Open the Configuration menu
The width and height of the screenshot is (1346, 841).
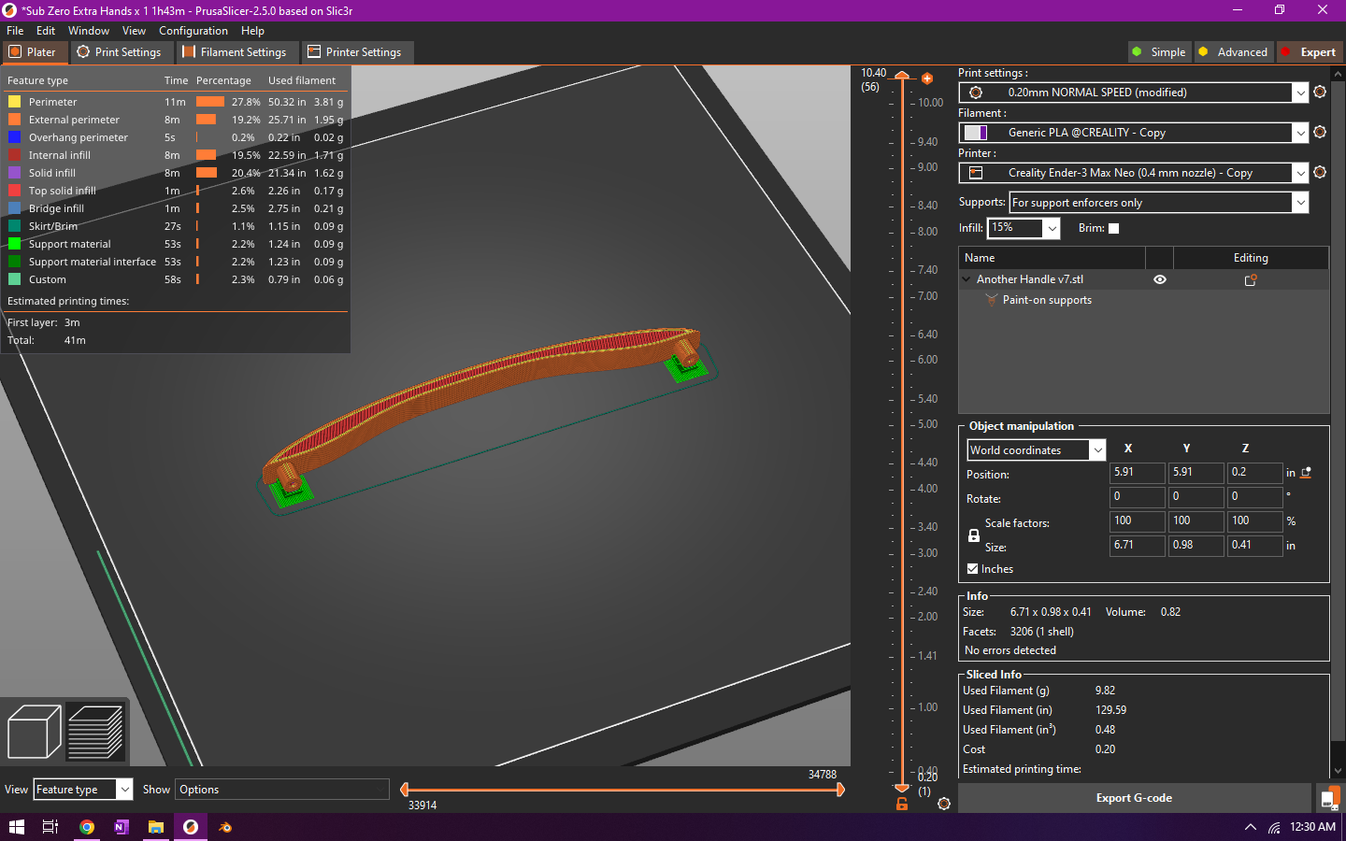point(193,31)
